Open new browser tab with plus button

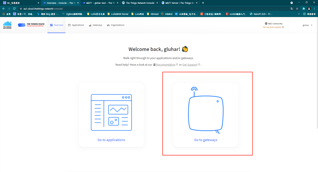(203, 3)
